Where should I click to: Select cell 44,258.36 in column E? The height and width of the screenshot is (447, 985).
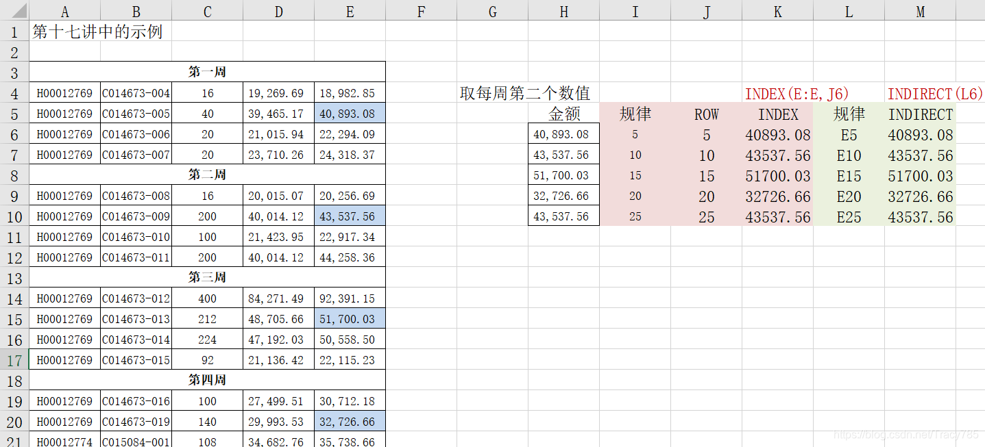point(350,257)
